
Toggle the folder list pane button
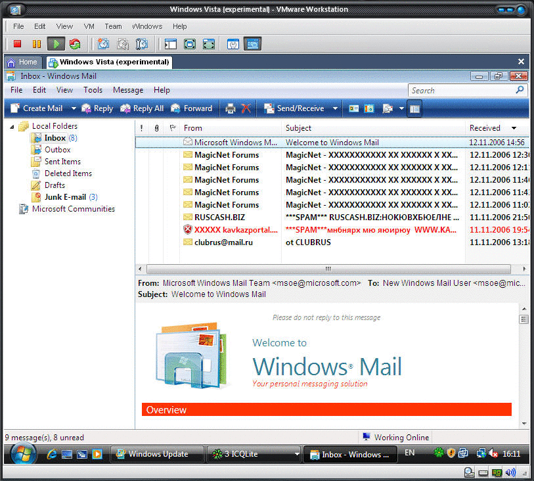(x=414, y=108)
